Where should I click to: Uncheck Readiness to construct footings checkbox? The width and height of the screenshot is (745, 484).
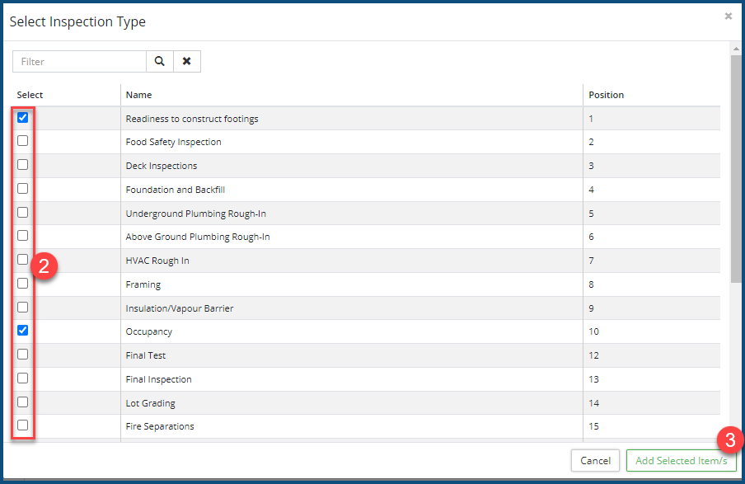tap(23, 118)
